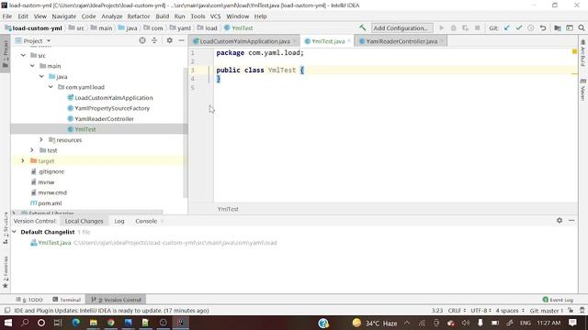Click the Build Project hammer icon

[x=362, y=27]
